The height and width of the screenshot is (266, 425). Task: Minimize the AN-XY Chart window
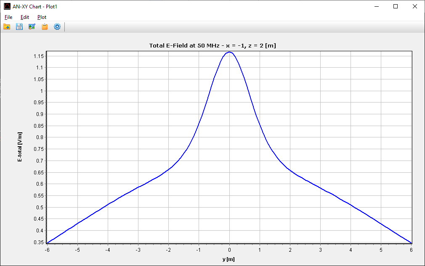[x=377, y=6]
